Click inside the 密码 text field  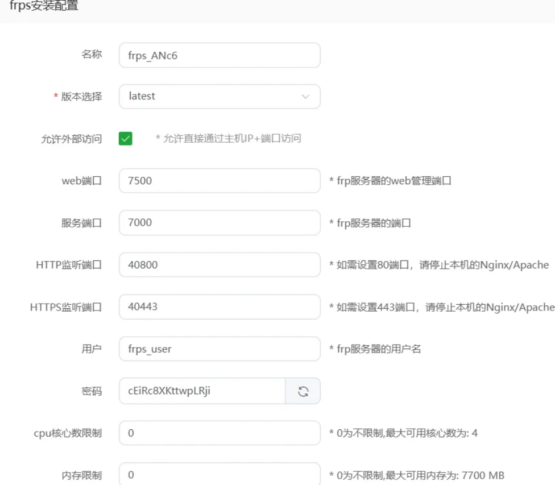click(202, 391)
